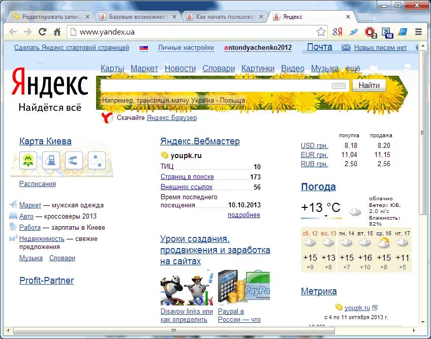This screenshot has height=339, width=431.
Task: Open the Видео service link
Action: (x=292, y=68)
